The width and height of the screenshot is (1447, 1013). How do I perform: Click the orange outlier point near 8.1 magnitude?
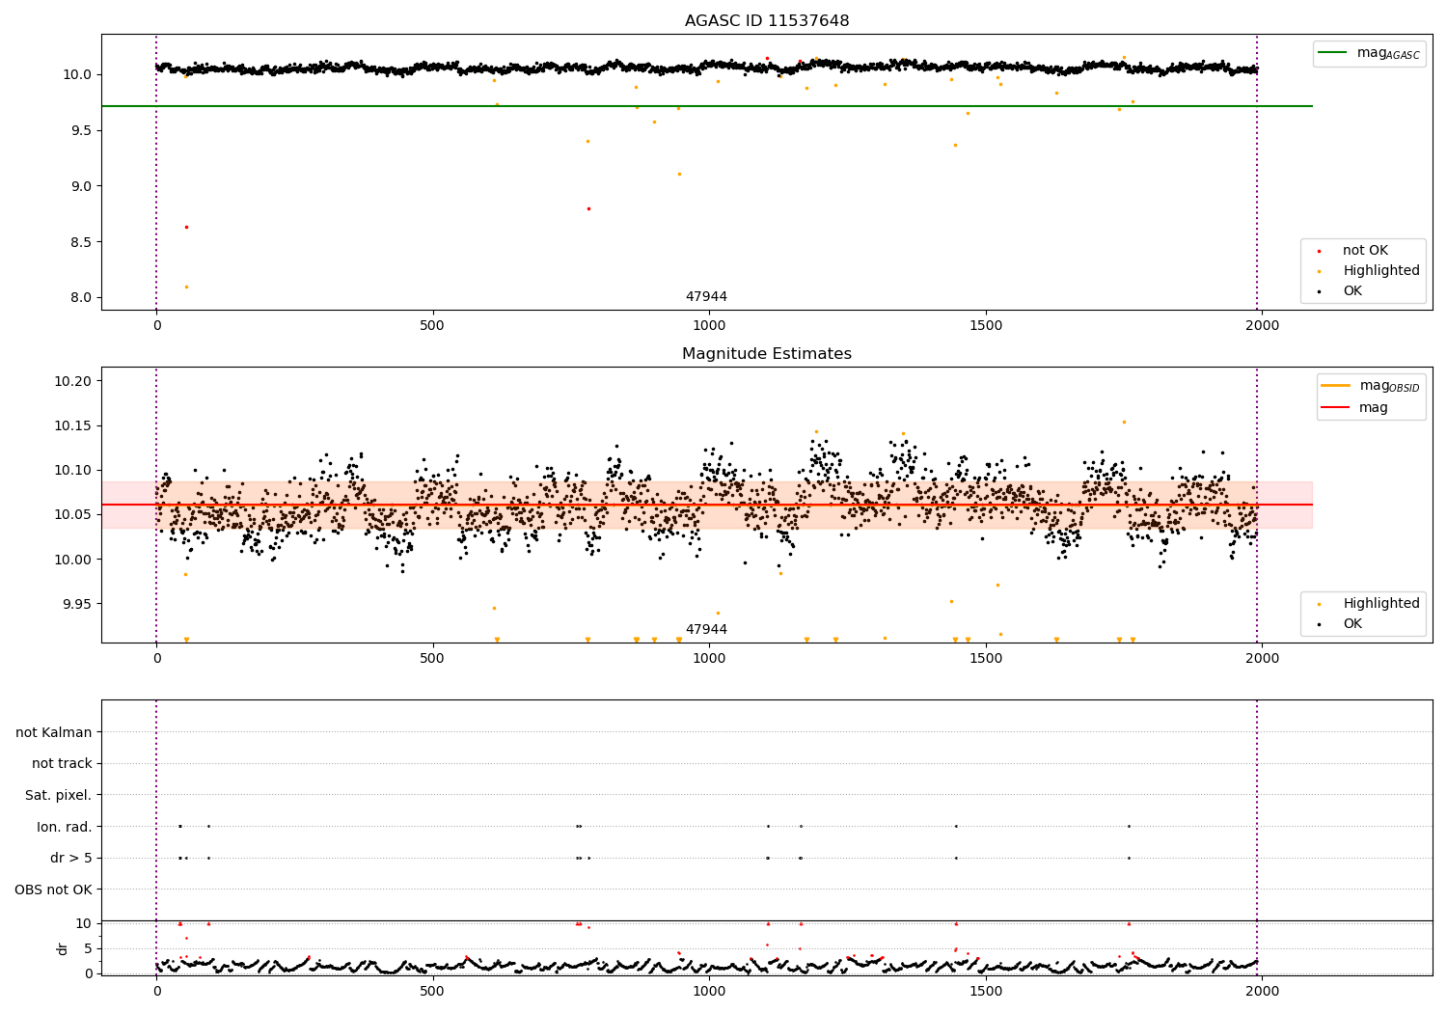click(x=186, y=287)
